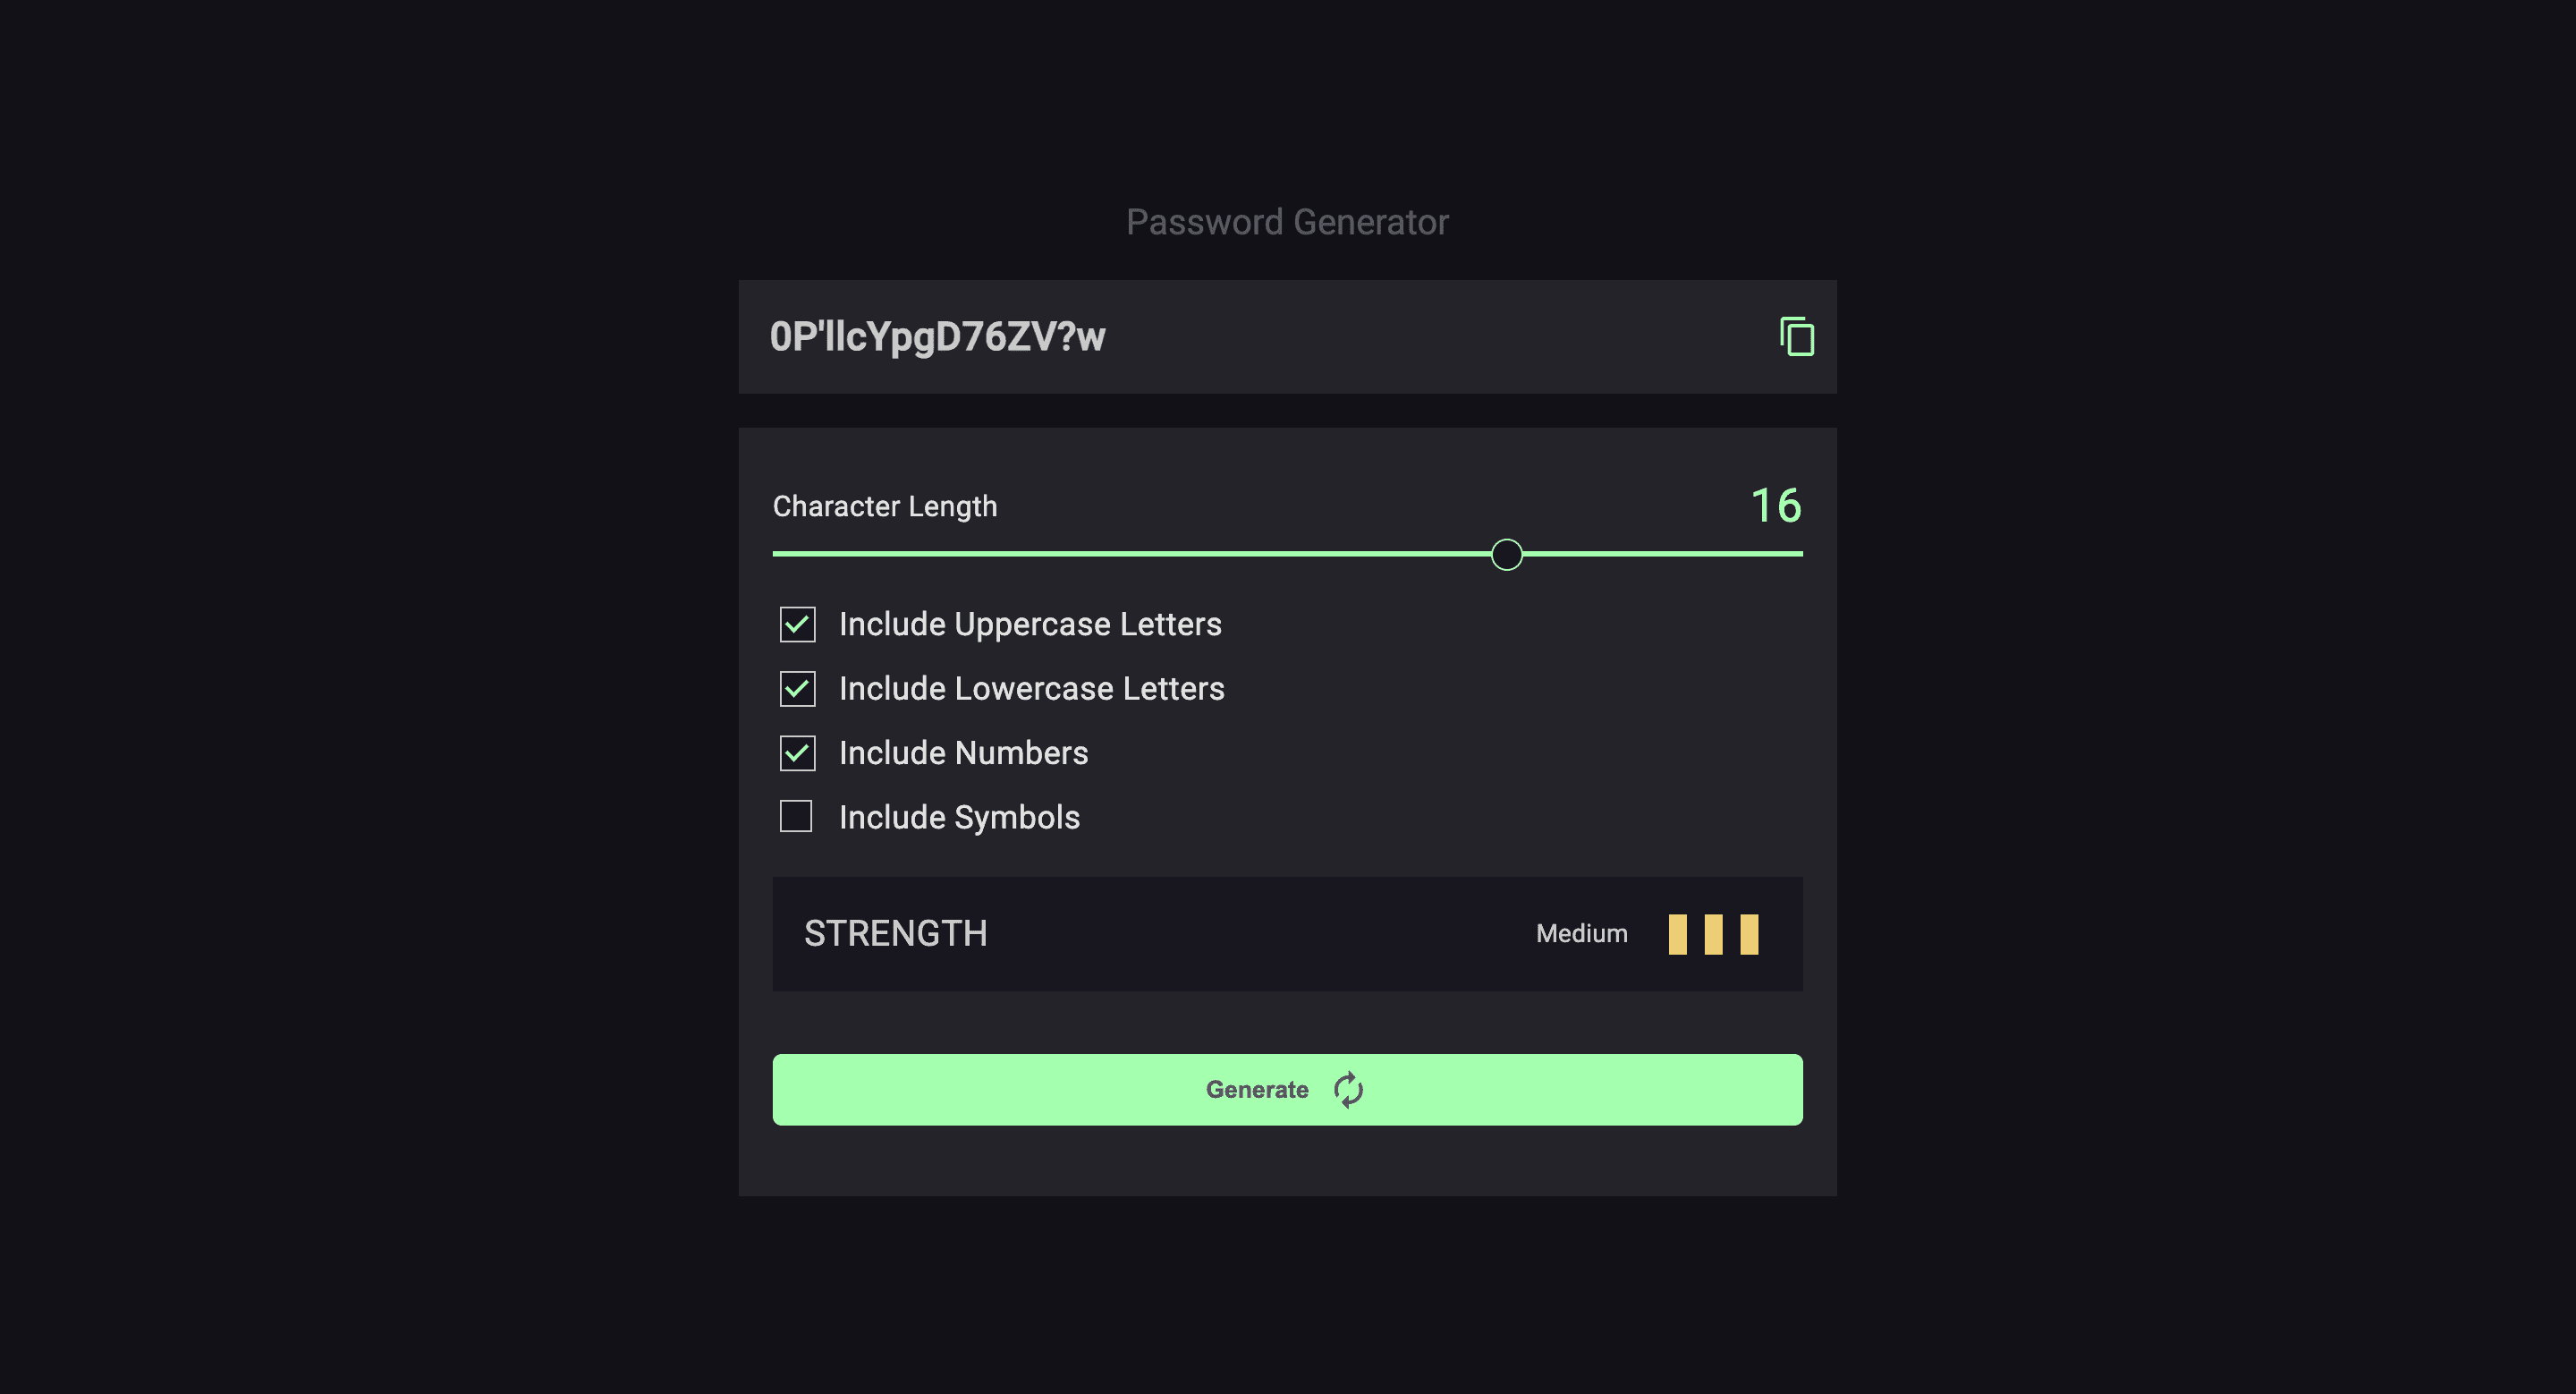Click the 'Include Lowercase Letters' label
This screenshot has height=1394, width=2576.
click(1031, 688)
